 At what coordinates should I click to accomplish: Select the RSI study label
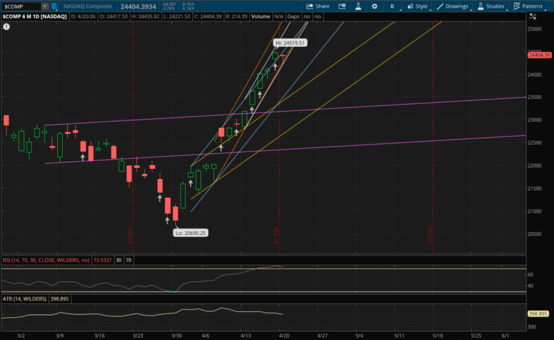45,260
